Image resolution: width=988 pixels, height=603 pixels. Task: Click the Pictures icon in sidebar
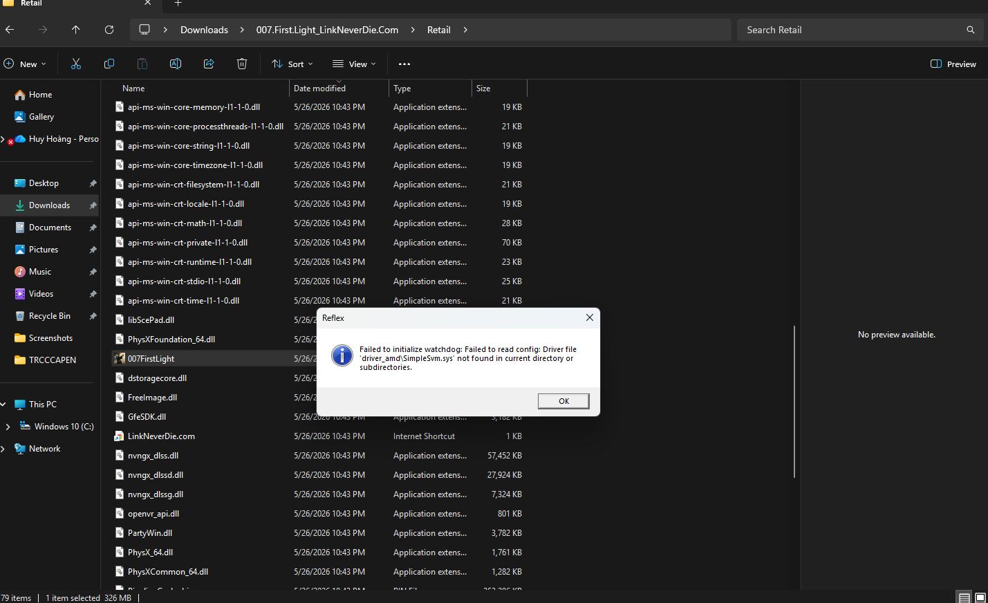pos(19,250)
